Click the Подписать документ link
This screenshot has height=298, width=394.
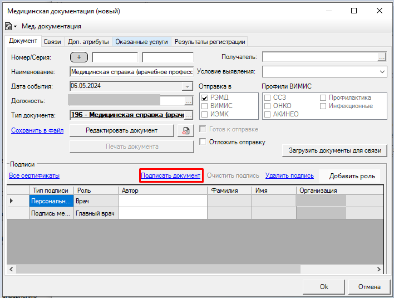(x=170, y=175)
